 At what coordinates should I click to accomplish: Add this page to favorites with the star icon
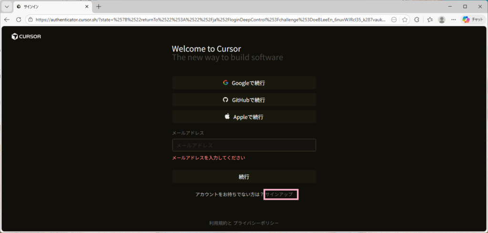tap(405, 19)
